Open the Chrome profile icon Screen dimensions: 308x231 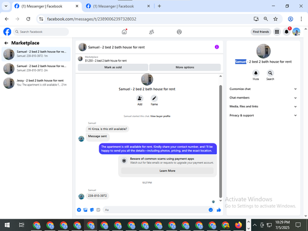point(290,19)
